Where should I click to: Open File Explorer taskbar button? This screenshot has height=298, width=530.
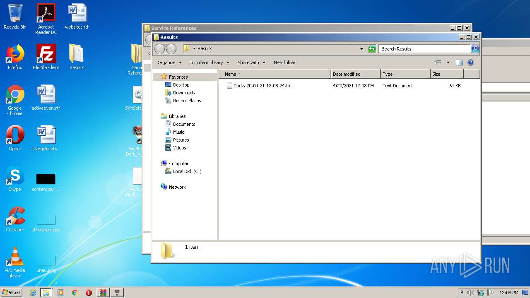pos(46,293)
